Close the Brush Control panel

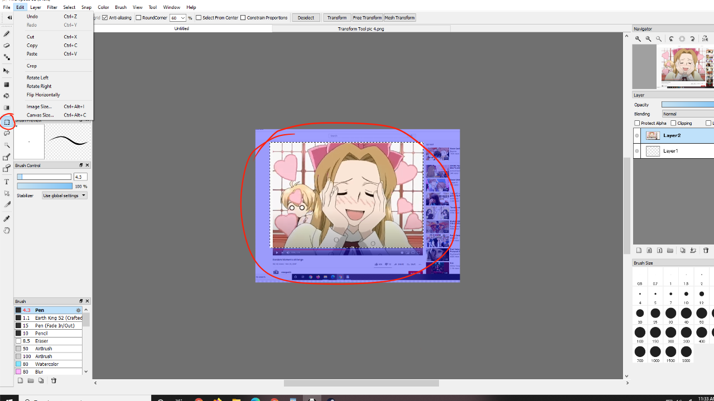[x=87, y=165]
